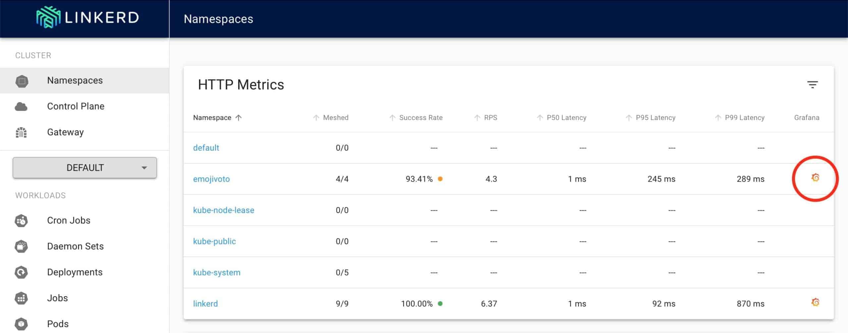Click the filter icon in HTTP Metrics
The image size is (848, 333).
(812, 85)
